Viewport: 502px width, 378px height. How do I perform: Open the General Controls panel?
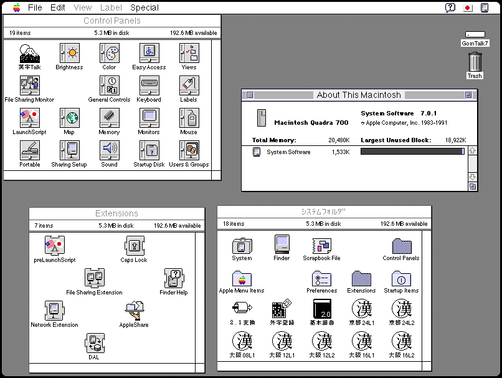pyautogui.click(x=109, y=85)
